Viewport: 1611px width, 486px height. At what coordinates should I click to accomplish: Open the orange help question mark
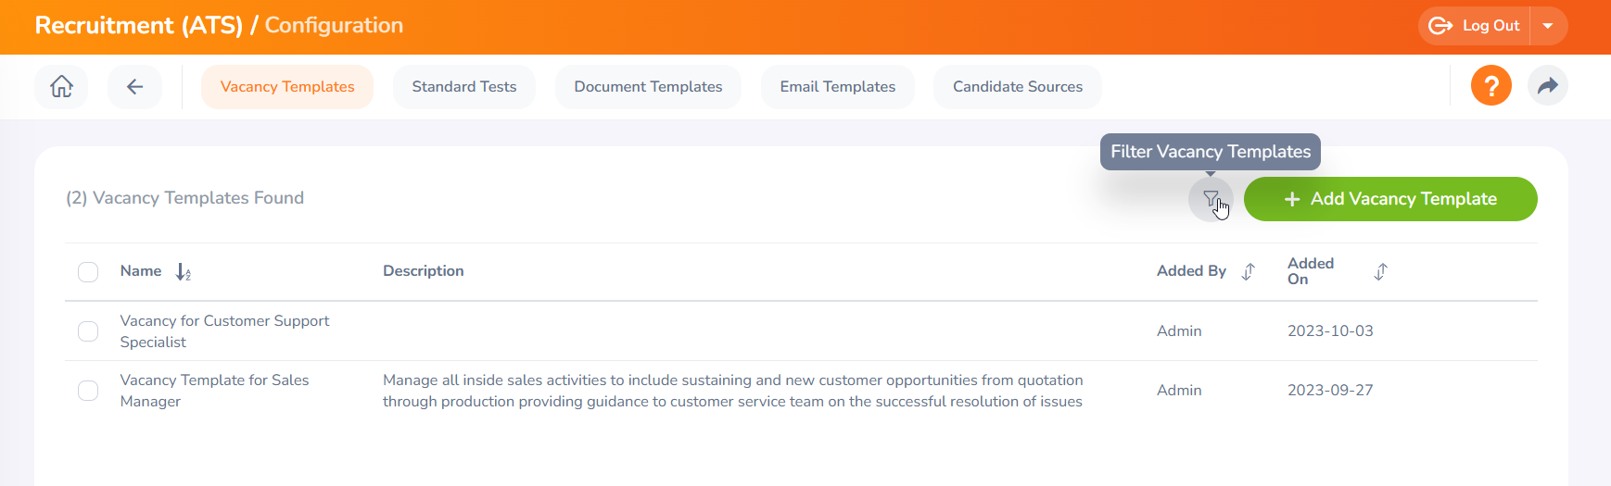coord(1490,86)
